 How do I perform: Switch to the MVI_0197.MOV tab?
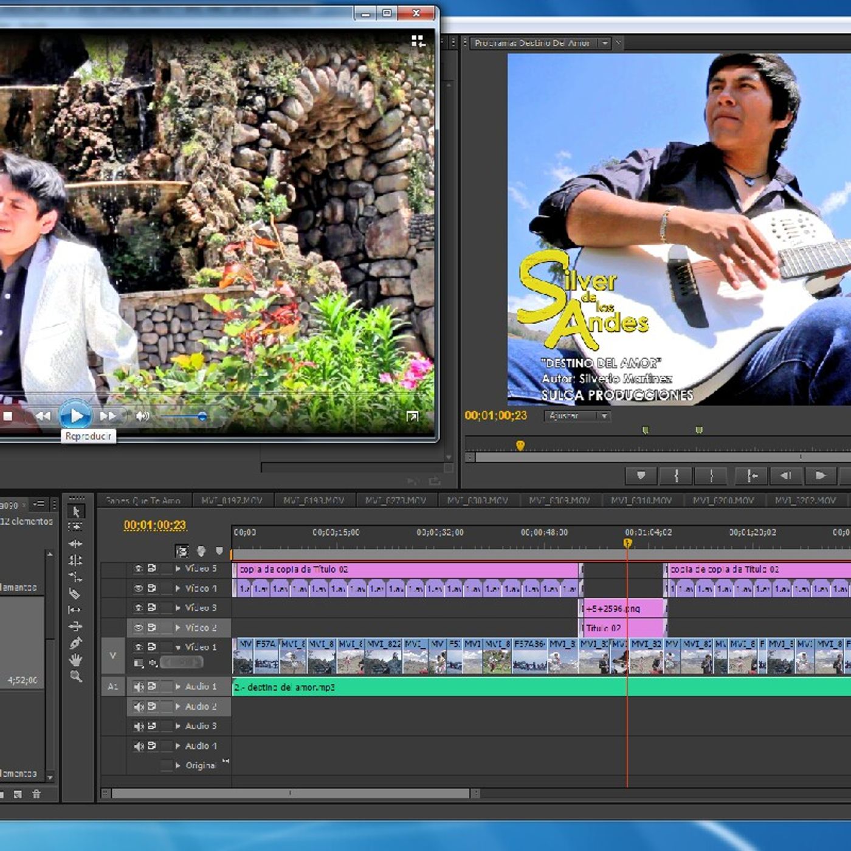(x=232, y=500)
